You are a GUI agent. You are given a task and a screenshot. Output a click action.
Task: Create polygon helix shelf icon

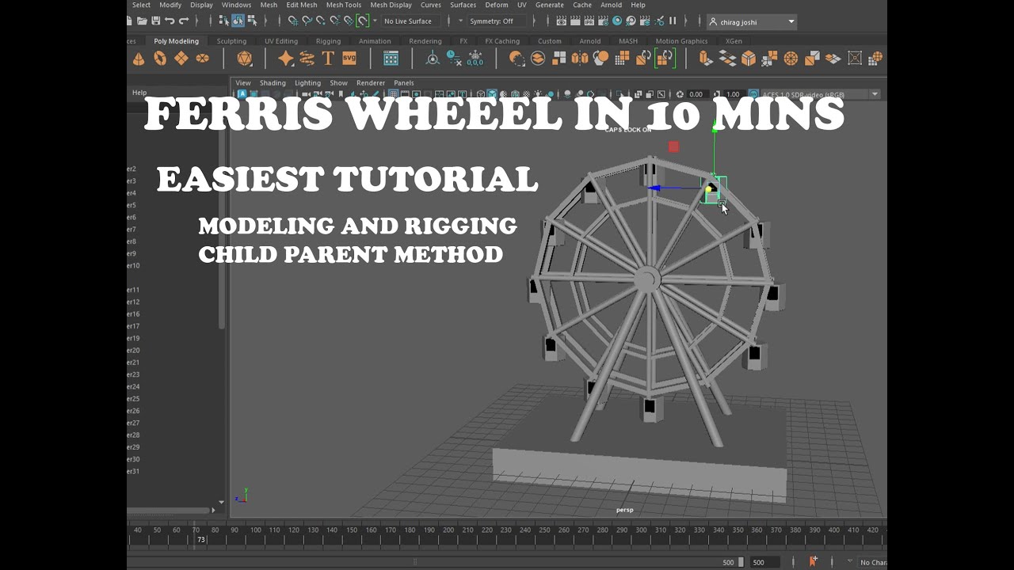click(307, 59)
